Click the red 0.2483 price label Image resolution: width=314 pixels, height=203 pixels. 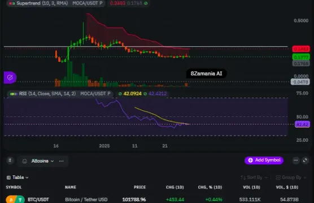(x=301, y=49)
